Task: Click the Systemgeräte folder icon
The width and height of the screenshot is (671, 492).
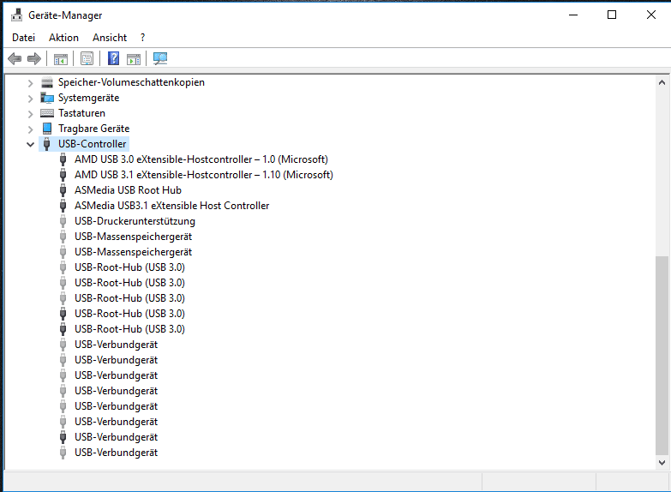Action: 47,98
